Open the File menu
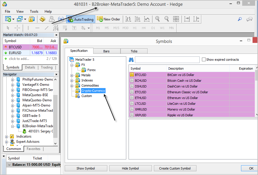 tap(7, 11)
